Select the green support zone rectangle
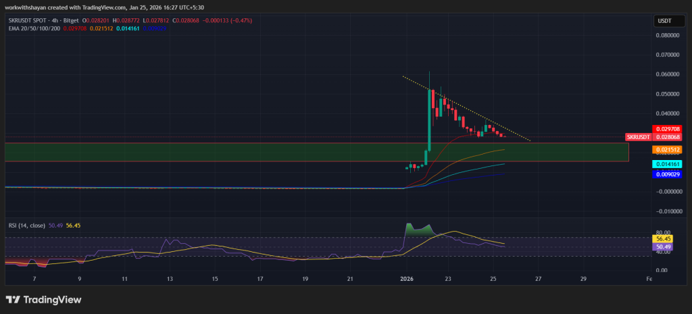The image size is (692, 314). tap(317, 152)
